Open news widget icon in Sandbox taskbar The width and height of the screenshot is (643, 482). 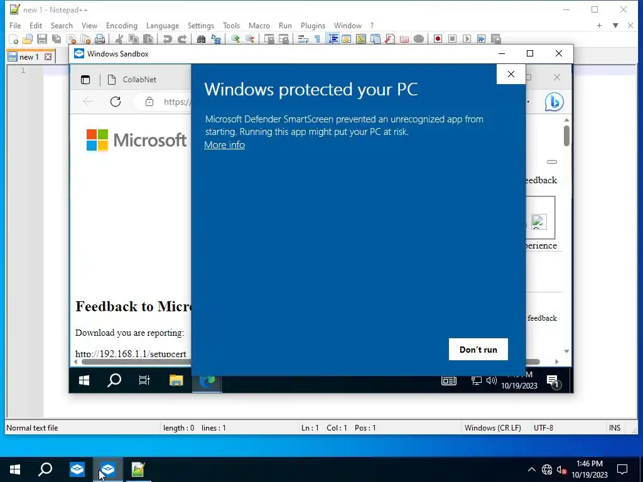(x=449, y=381)
